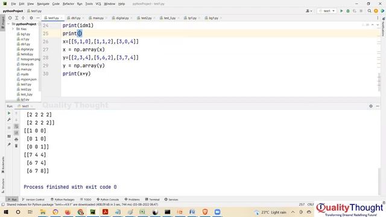
Task: Click pin tab icon in Run panel
Action: (x=9, y=145)
